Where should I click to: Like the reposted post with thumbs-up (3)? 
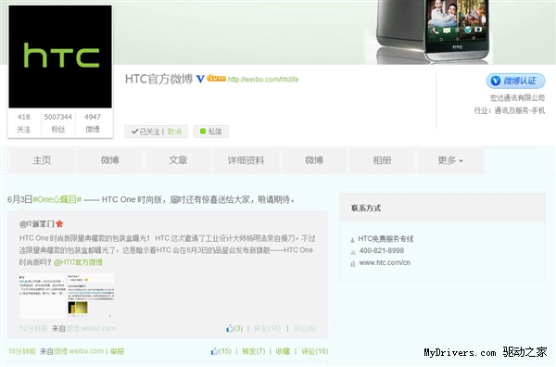coord(234,328)
